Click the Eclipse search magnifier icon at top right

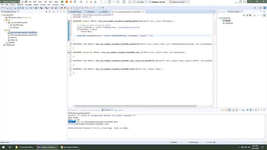pyautogui.click(x=255, y=8)
